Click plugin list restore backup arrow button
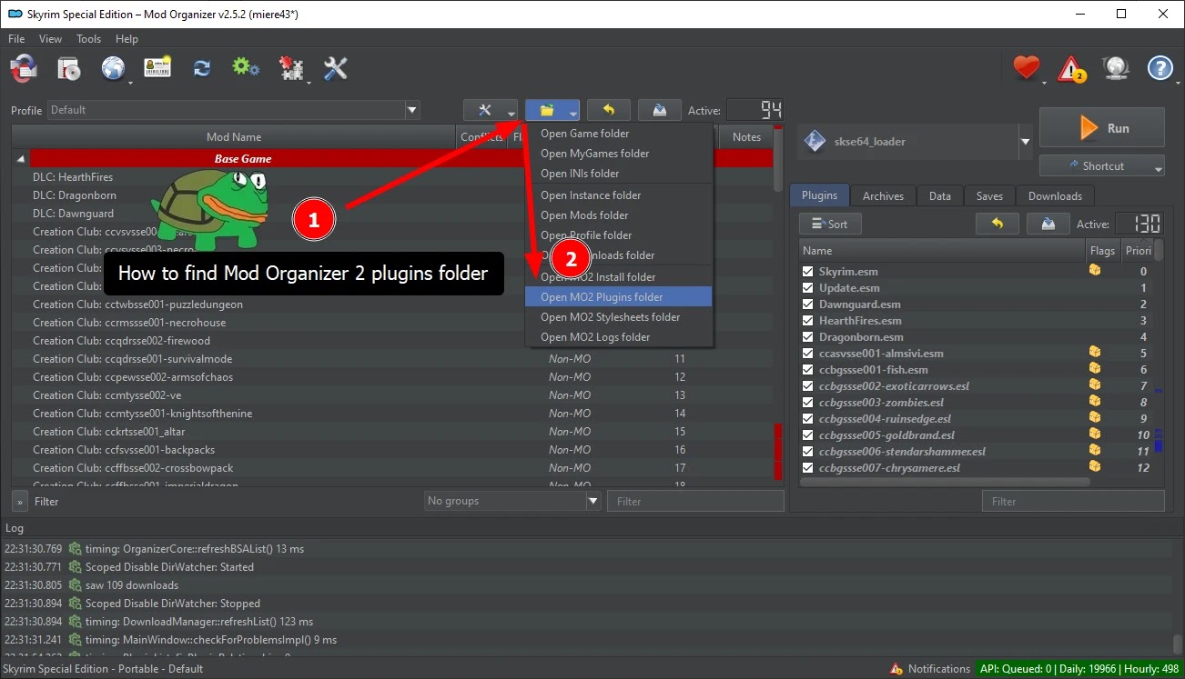 click(x=998, y=224)
